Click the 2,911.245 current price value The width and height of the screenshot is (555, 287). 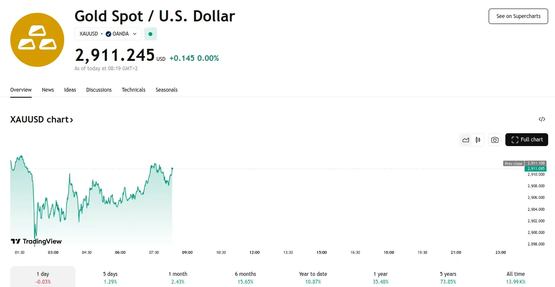[x=115, y=55]
